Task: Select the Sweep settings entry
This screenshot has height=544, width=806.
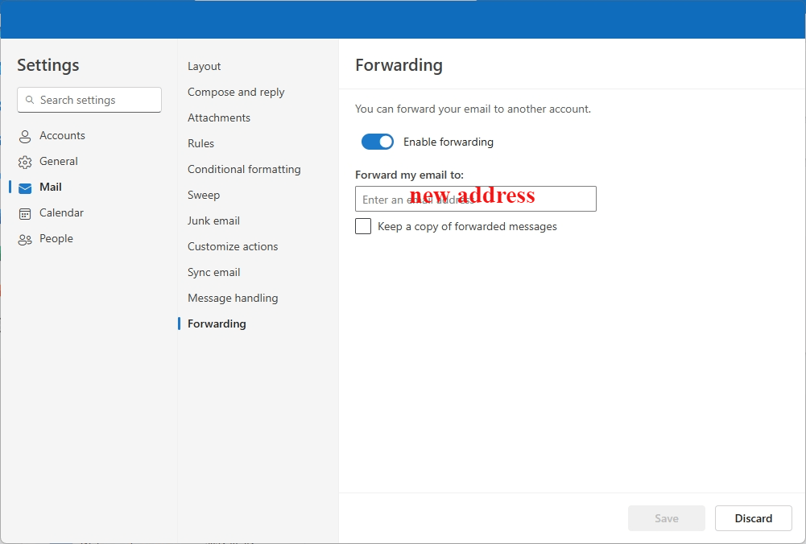Action: [x=203, y=195]
